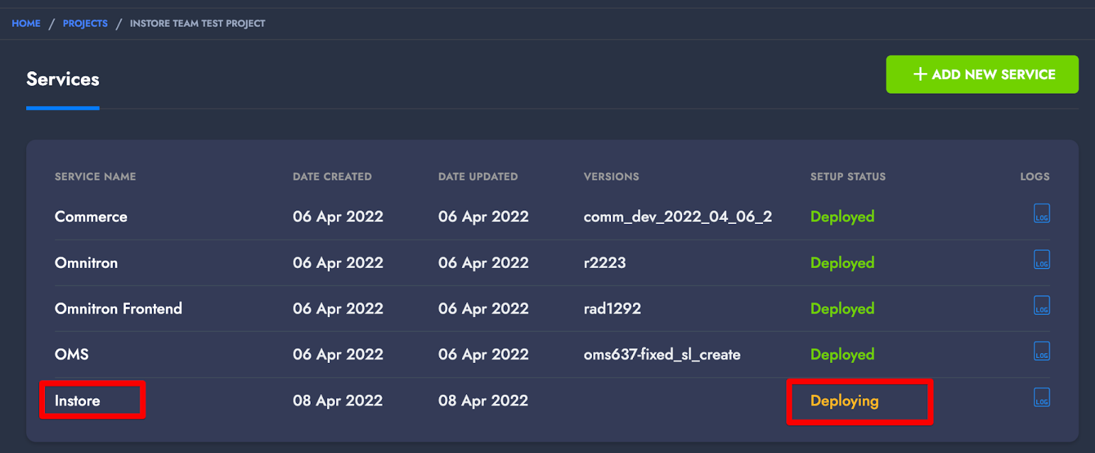Go to HOME breadcrumb link

coord(26,23)
